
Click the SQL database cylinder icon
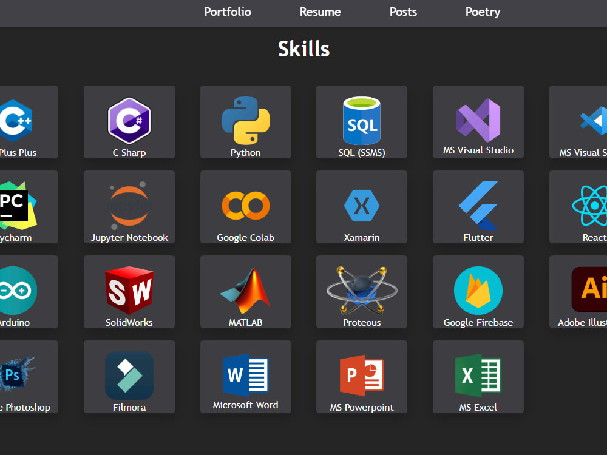point(362,120)
